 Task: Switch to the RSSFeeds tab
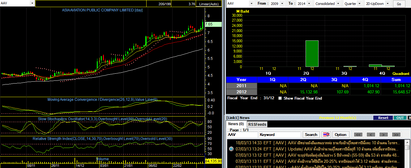[x=257, y=124]
